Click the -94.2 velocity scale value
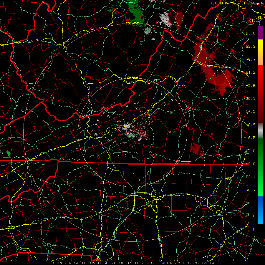Image resolution: width=265 pixels, height=265 pixels. click(249, 203)
